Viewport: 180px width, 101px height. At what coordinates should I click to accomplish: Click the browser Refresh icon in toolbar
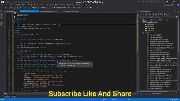click(69, 8)
